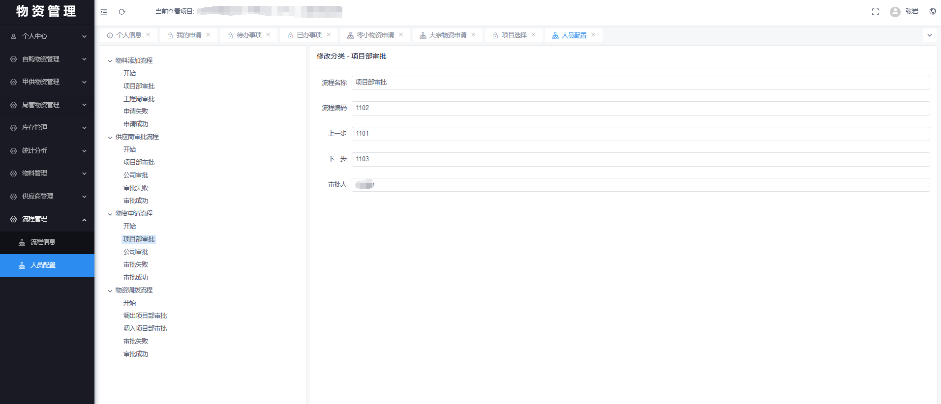Viewport: 941px width, 404px height.
Task: Select 开始 under 物料添加流程
Action: click(129, 73)
